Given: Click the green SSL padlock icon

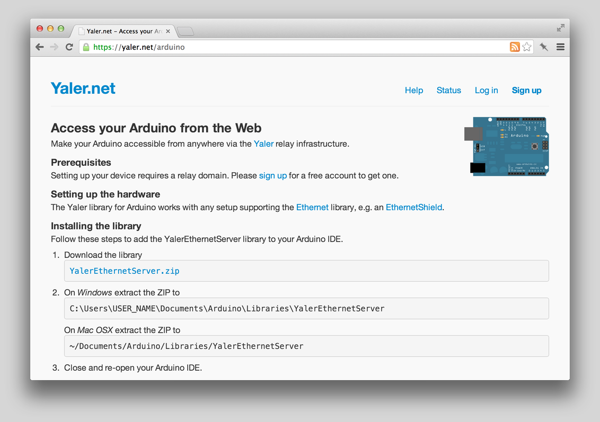Looking at the screenshot, I should tap(86, 47).
